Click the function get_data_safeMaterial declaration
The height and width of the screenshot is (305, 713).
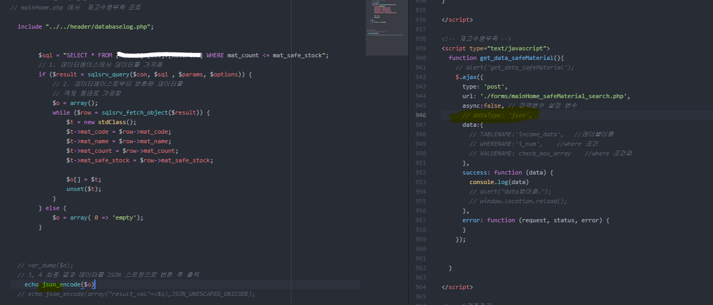coord(506,58)
